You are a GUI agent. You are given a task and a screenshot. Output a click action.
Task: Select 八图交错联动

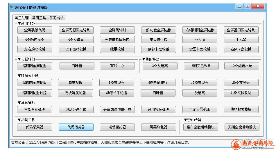point(241,93)
